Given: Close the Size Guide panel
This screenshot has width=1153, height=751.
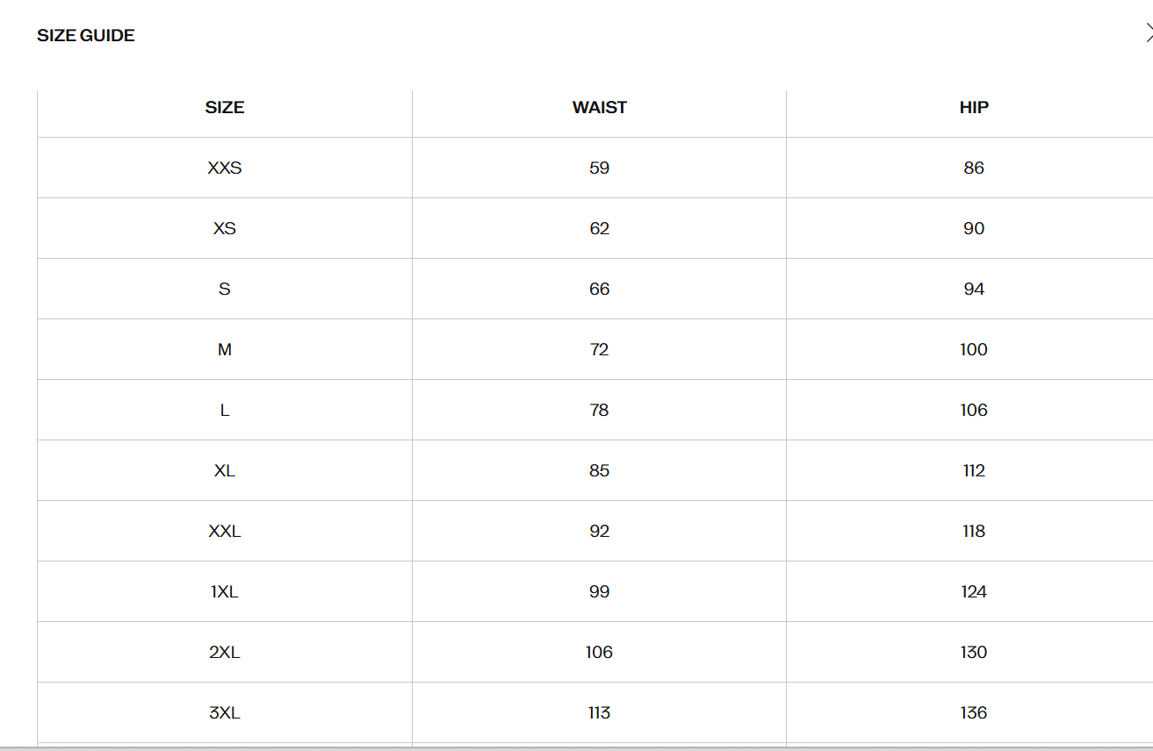Looking at the screenshot, I should (1148, 34).
